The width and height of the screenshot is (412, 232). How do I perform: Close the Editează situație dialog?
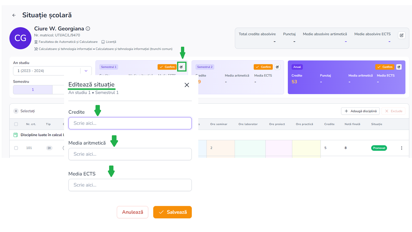pos(187,85)
